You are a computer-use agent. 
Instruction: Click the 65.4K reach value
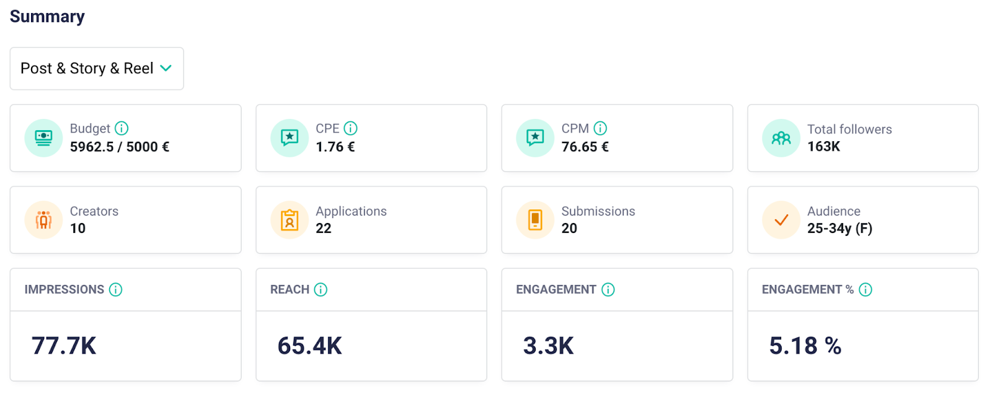click(x=310, y=346)
